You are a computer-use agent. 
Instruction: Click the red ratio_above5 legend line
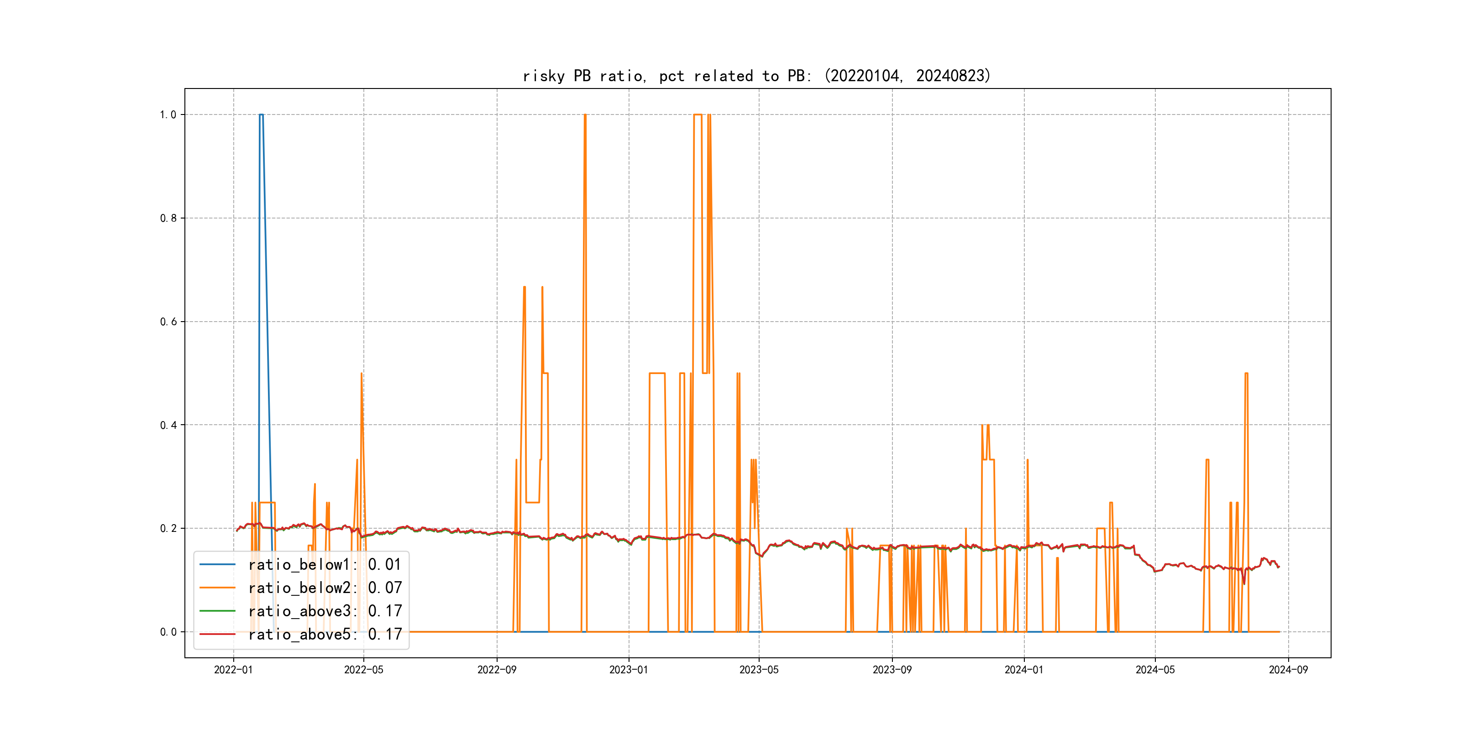tap(217, 634)
